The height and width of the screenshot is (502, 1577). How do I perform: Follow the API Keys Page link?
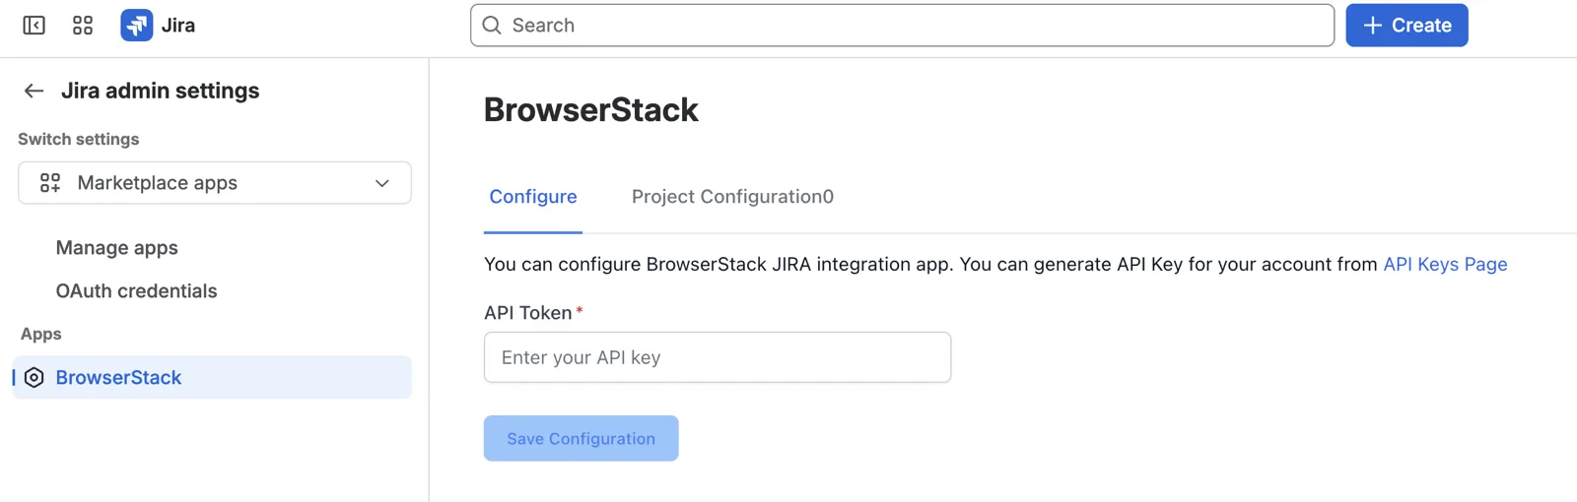(x=1445, y=265)
